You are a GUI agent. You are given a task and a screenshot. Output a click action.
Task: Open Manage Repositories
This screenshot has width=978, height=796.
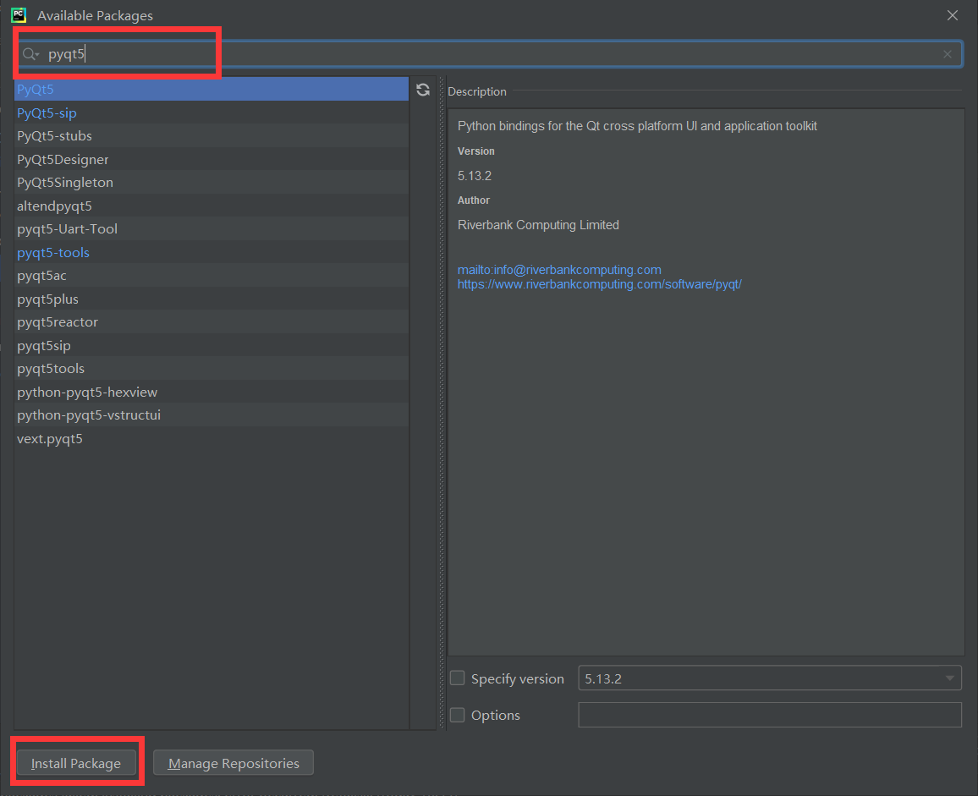pos(234,763)
